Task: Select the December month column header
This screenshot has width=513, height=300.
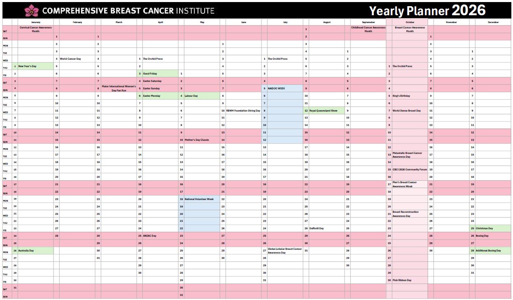Action: (x=493, y=22)
